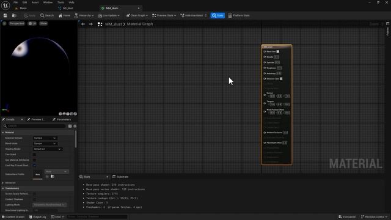Screen dimensions: 391x220
Task: Switch to the Details panel tab
Action: click(10, 120)
